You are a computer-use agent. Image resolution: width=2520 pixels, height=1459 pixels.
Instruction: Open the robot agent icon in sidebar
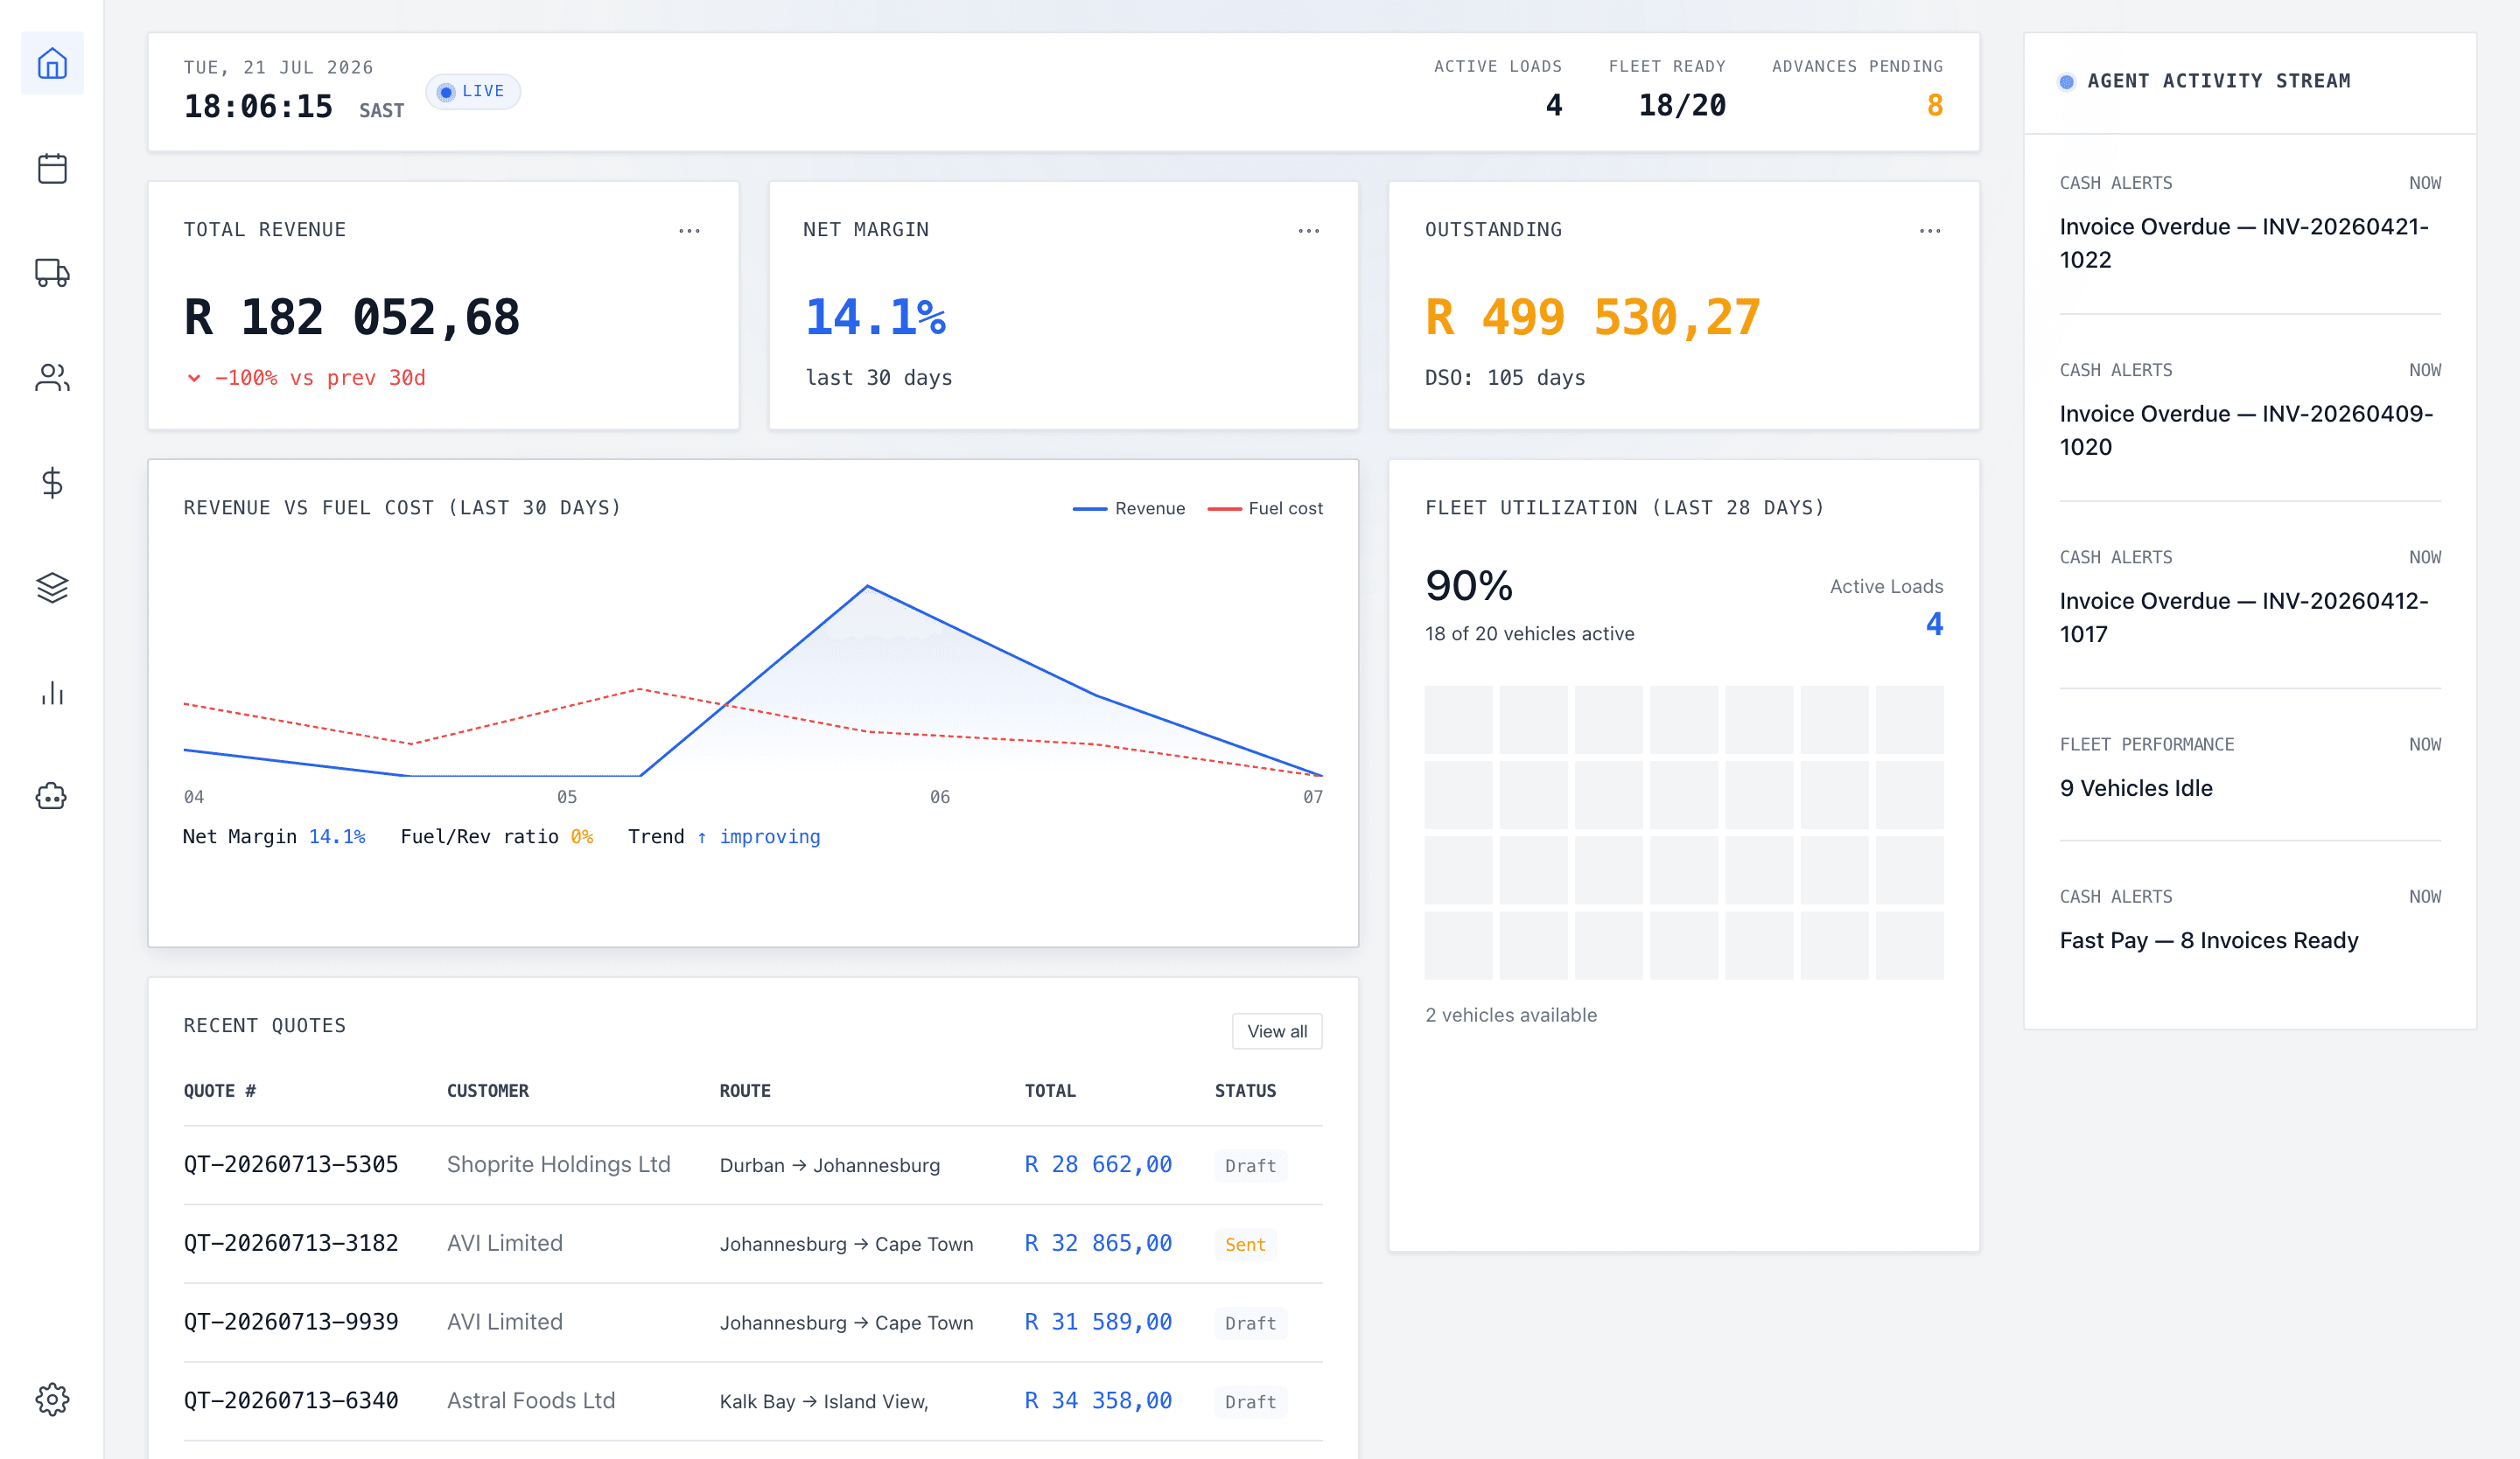(52, 798)
